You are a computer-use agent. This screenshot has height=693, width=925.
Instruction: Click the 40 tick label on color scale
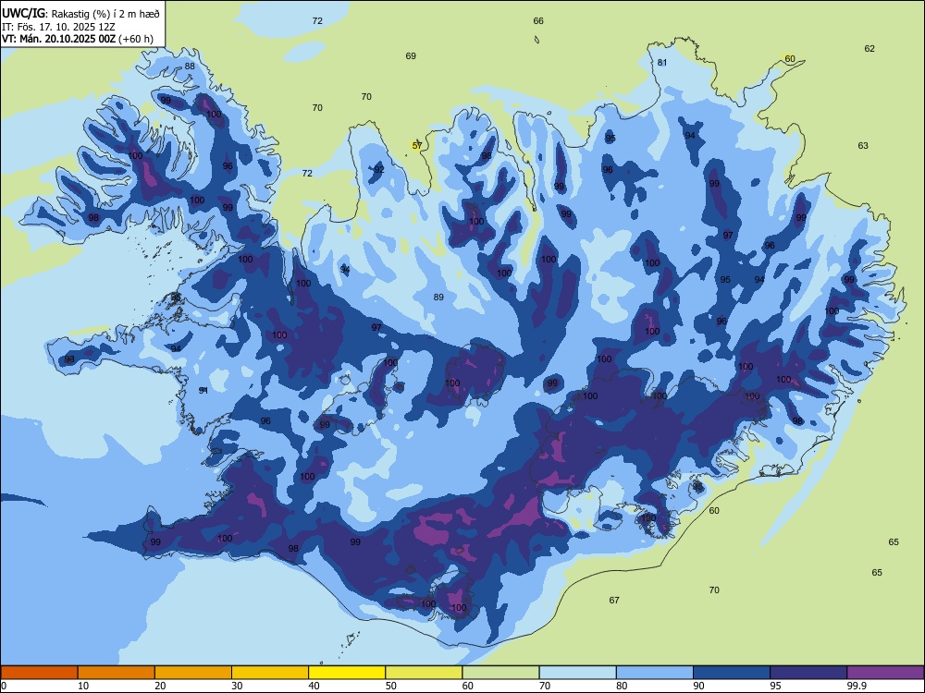click(314, 686)
